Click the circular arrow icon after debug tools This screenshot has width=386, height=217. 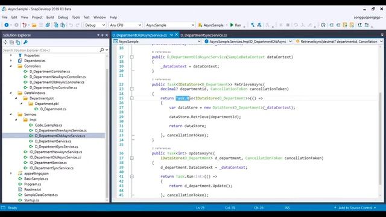click(323, 25)
